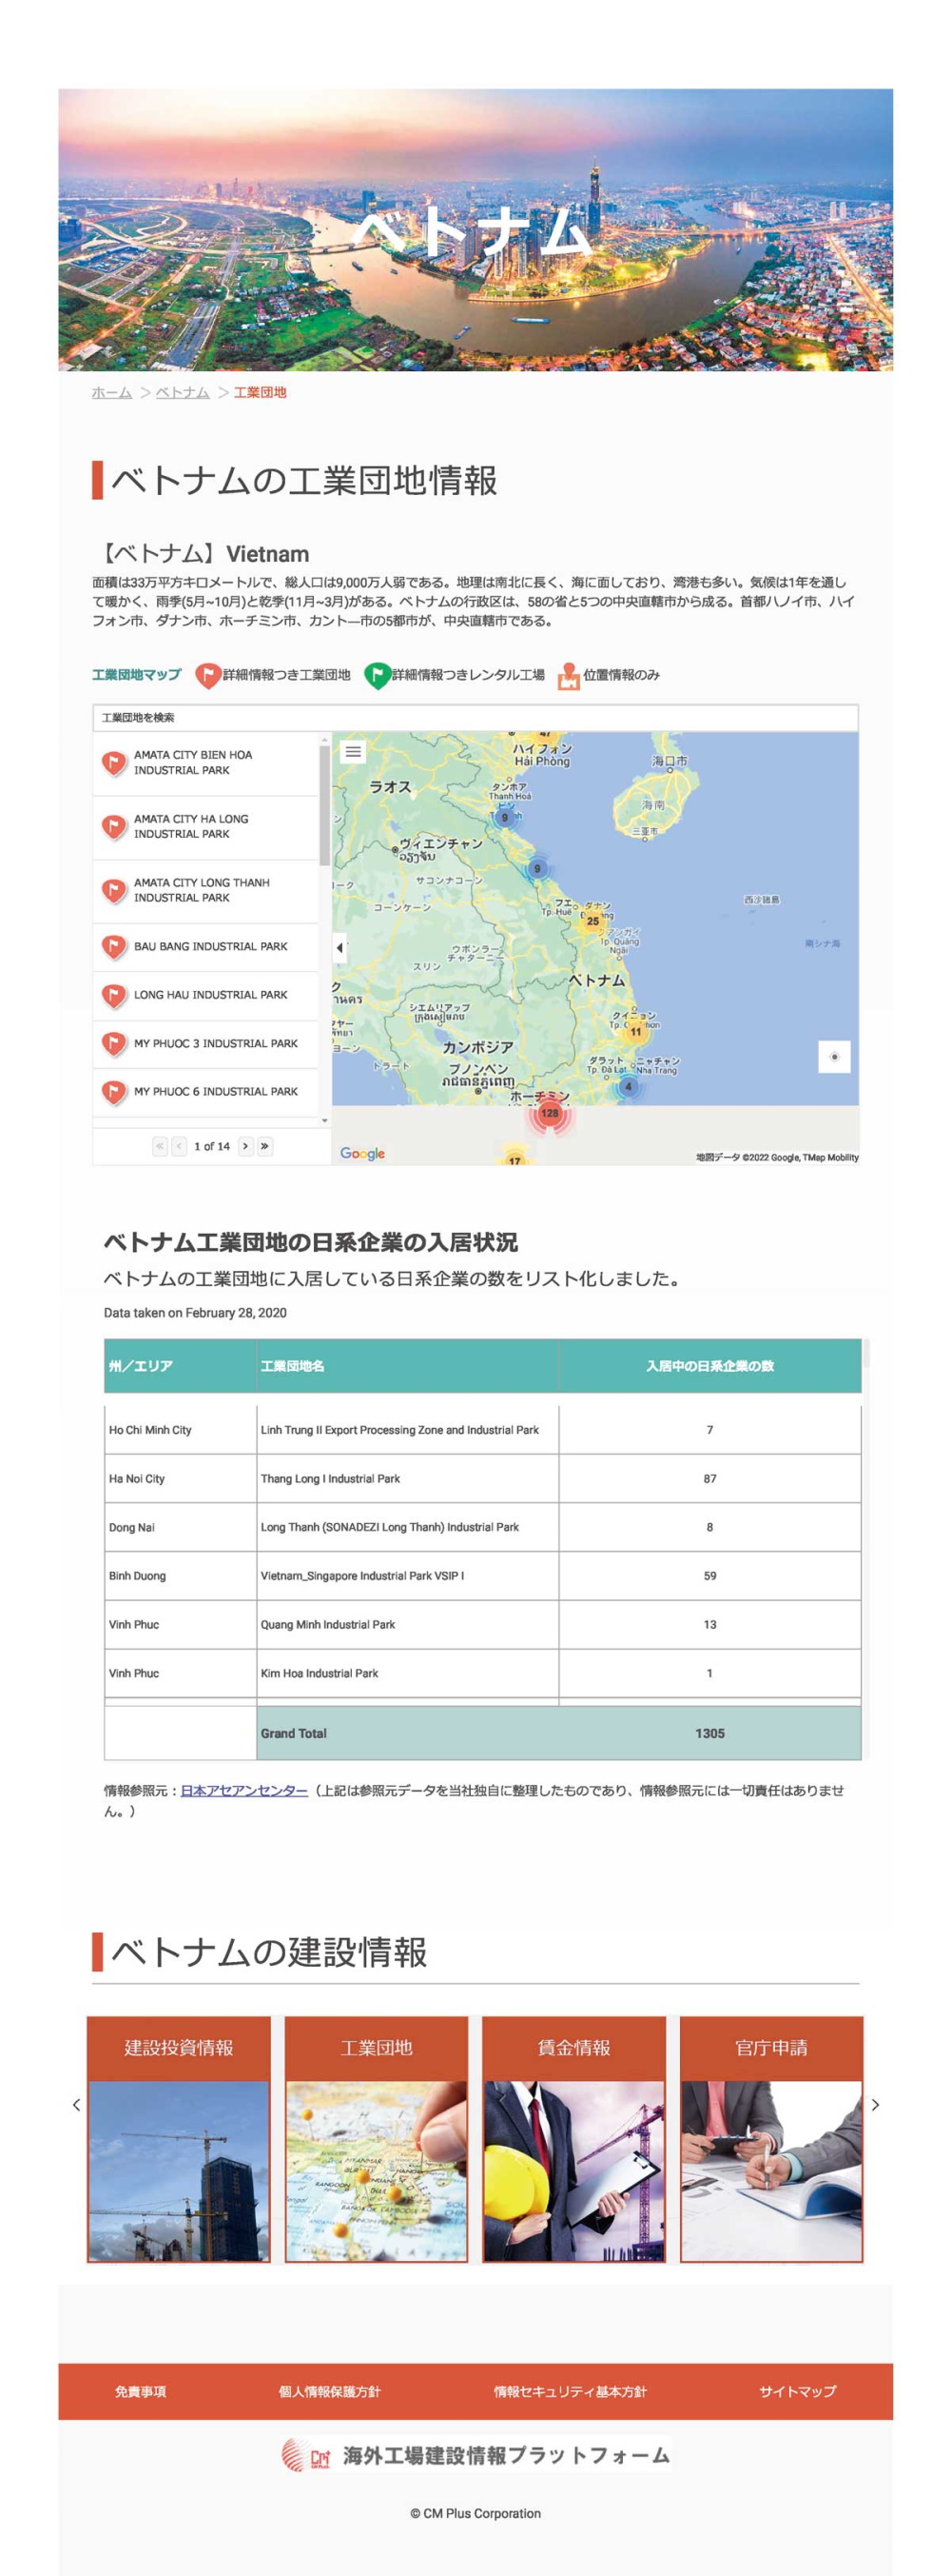
Task: Open 情報セキュリティ基本方針 in the footer
Action: click(x=571, y=2391)
